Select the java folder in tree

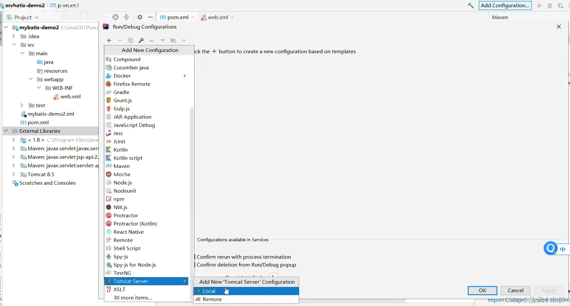click(x=45, y=62)
